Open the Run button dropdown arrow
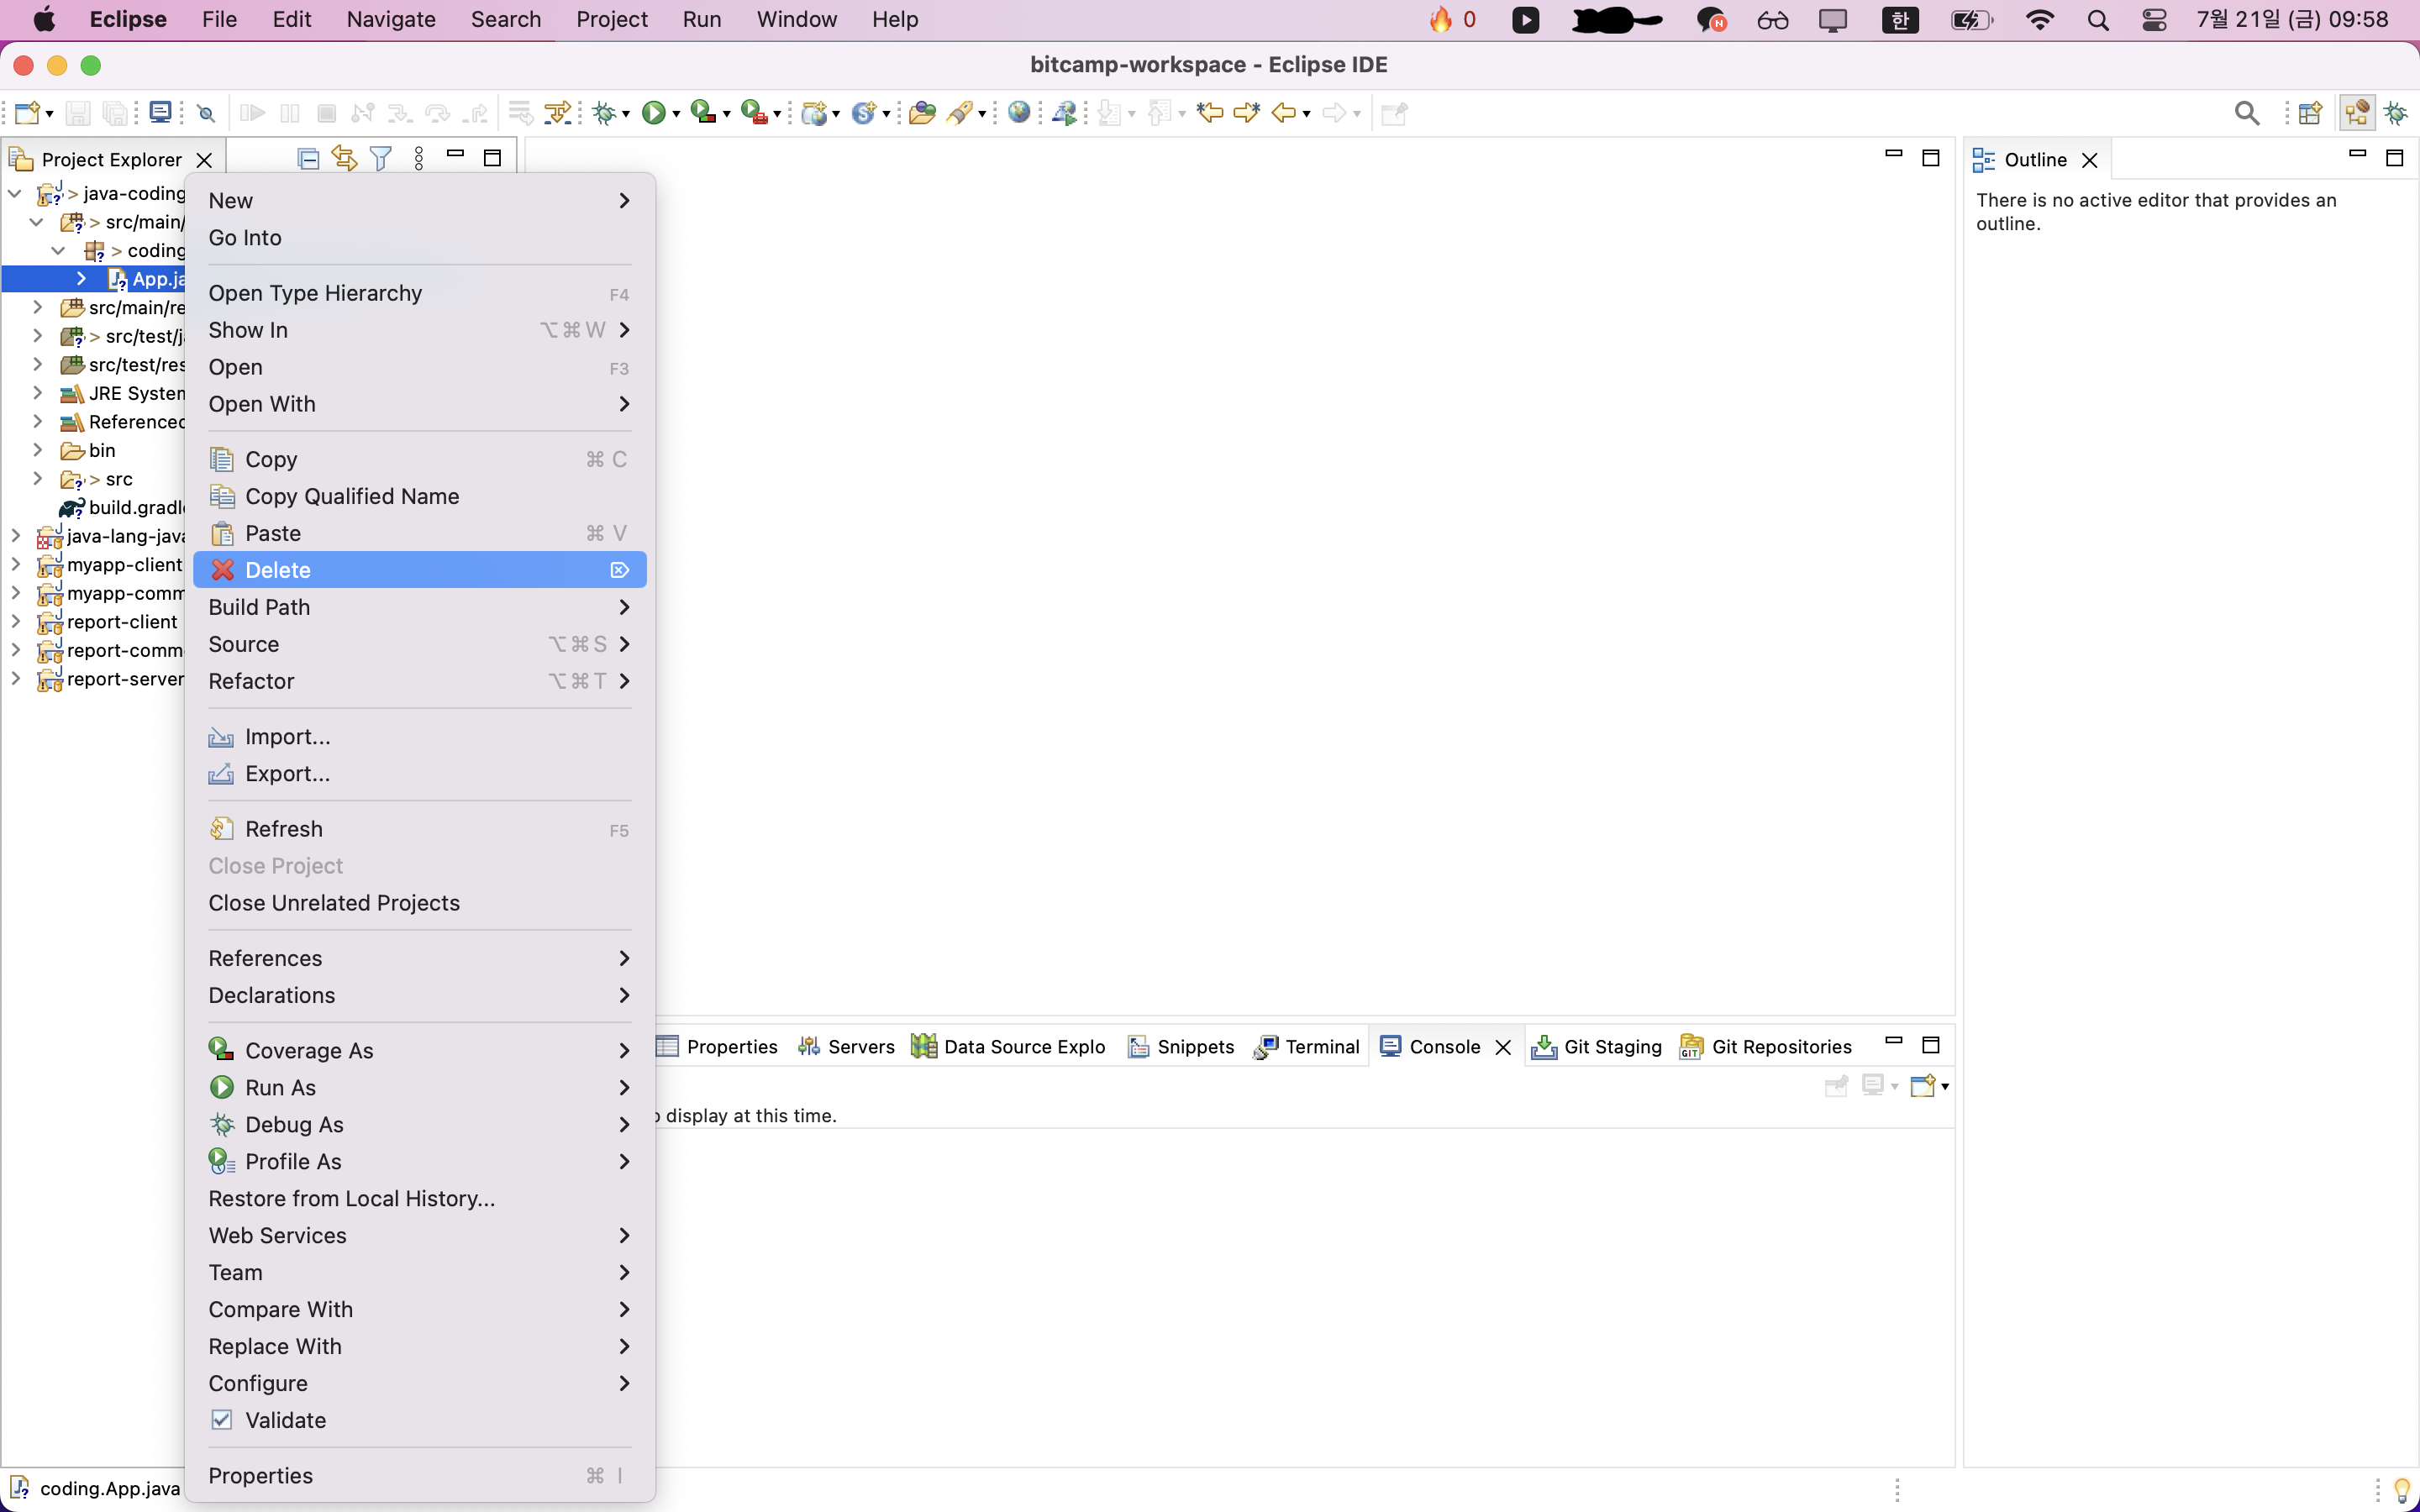Image resolution: width=2420 pixels, height=1512 pixels. pyautogui.click(x=677, y=115)
